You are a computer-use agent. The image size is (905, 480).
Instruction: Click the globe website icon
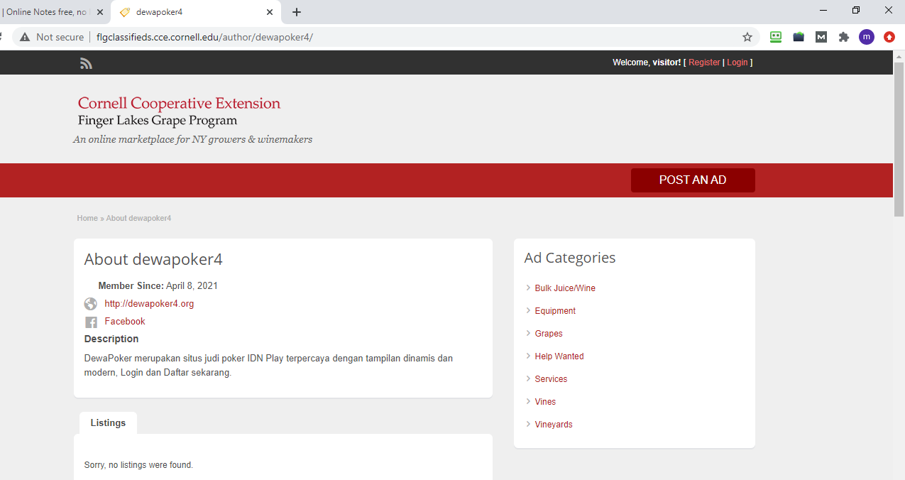91,304
